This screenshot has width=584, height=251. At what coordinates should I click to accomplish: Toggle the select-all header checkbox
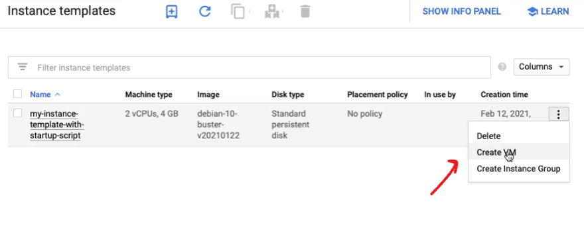[17, 94]
